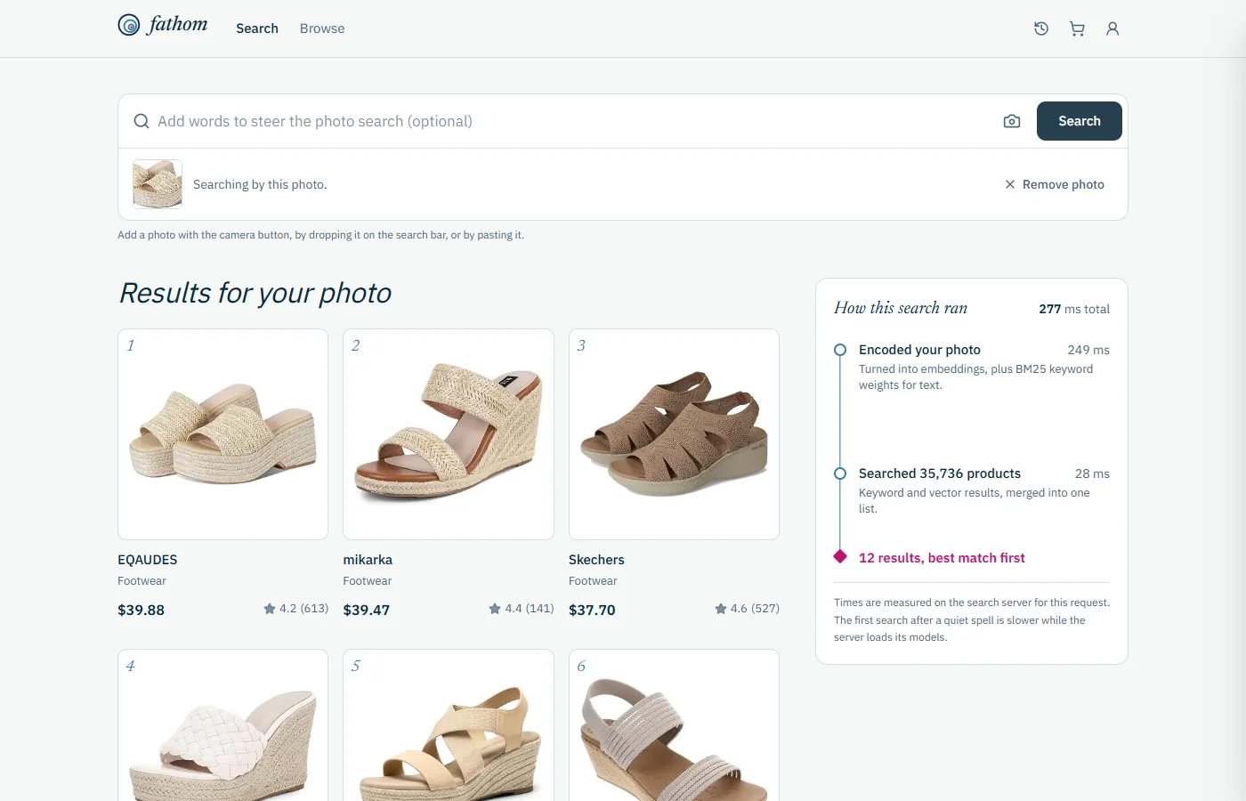The height and width of the screenshot is (801, 1246).
Task: Open the search history clock icon
Action: (x=1041, y=28)
